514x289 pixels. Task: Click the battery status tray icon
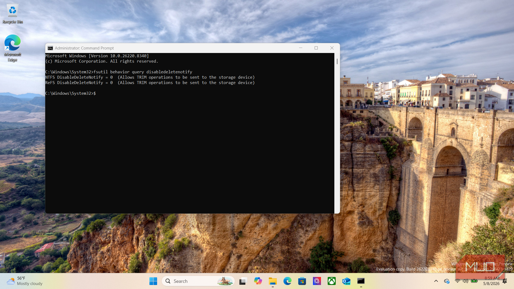[x=474, y=281]
